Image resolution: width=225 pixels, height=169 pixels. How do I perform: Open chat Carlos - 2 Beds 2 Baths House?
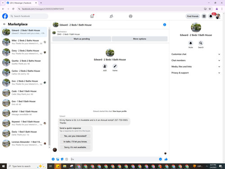[x=24, y=73]
